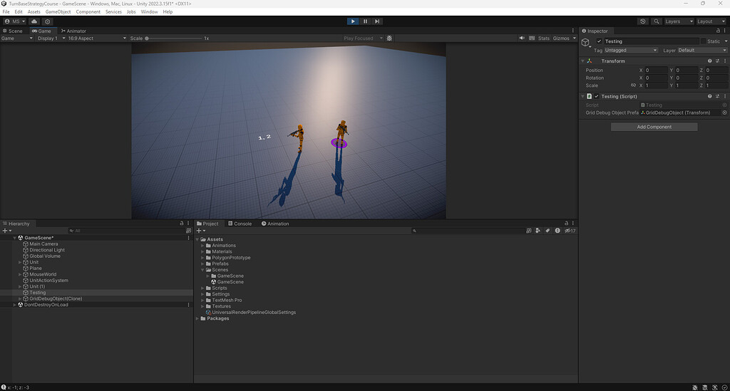Click the Hierarchy add plus button
This screenshot has height=391, width=730.
[x=6, y=231]
